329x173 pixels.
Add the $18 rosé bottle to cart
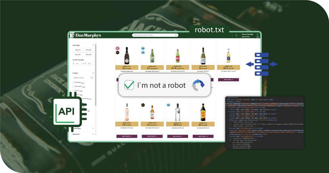point(127,136)
